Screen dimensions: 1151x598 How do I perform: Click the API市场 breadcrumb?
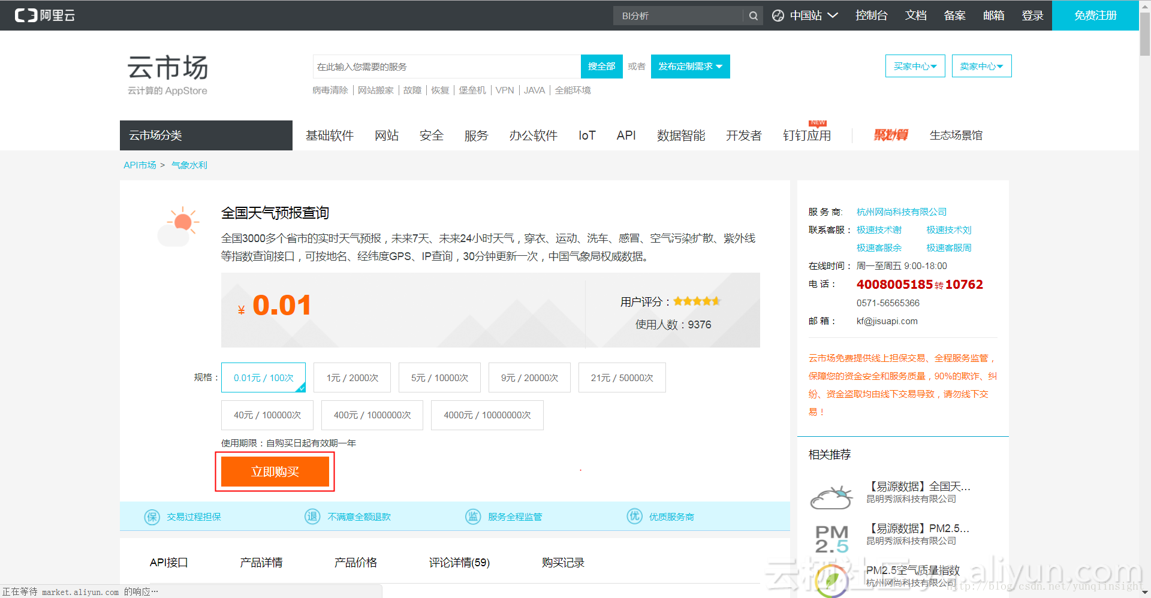(x=140, y=165)
